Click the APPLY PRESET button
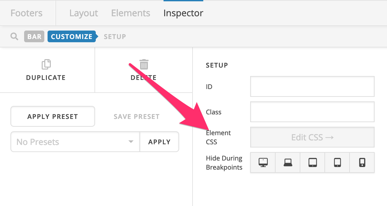This screenshot has height=206, width=387. (x=53, y=116)
